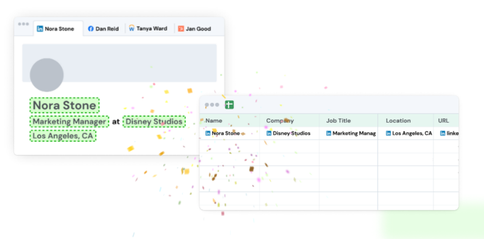
Task: Click LinkedIn icon beside Disney Studios cell
Action: pyautogui.click(x=269, y=134)
